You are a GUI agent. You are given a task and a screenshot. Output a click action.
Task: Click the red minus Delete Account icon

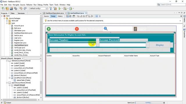tap(77, 29)
